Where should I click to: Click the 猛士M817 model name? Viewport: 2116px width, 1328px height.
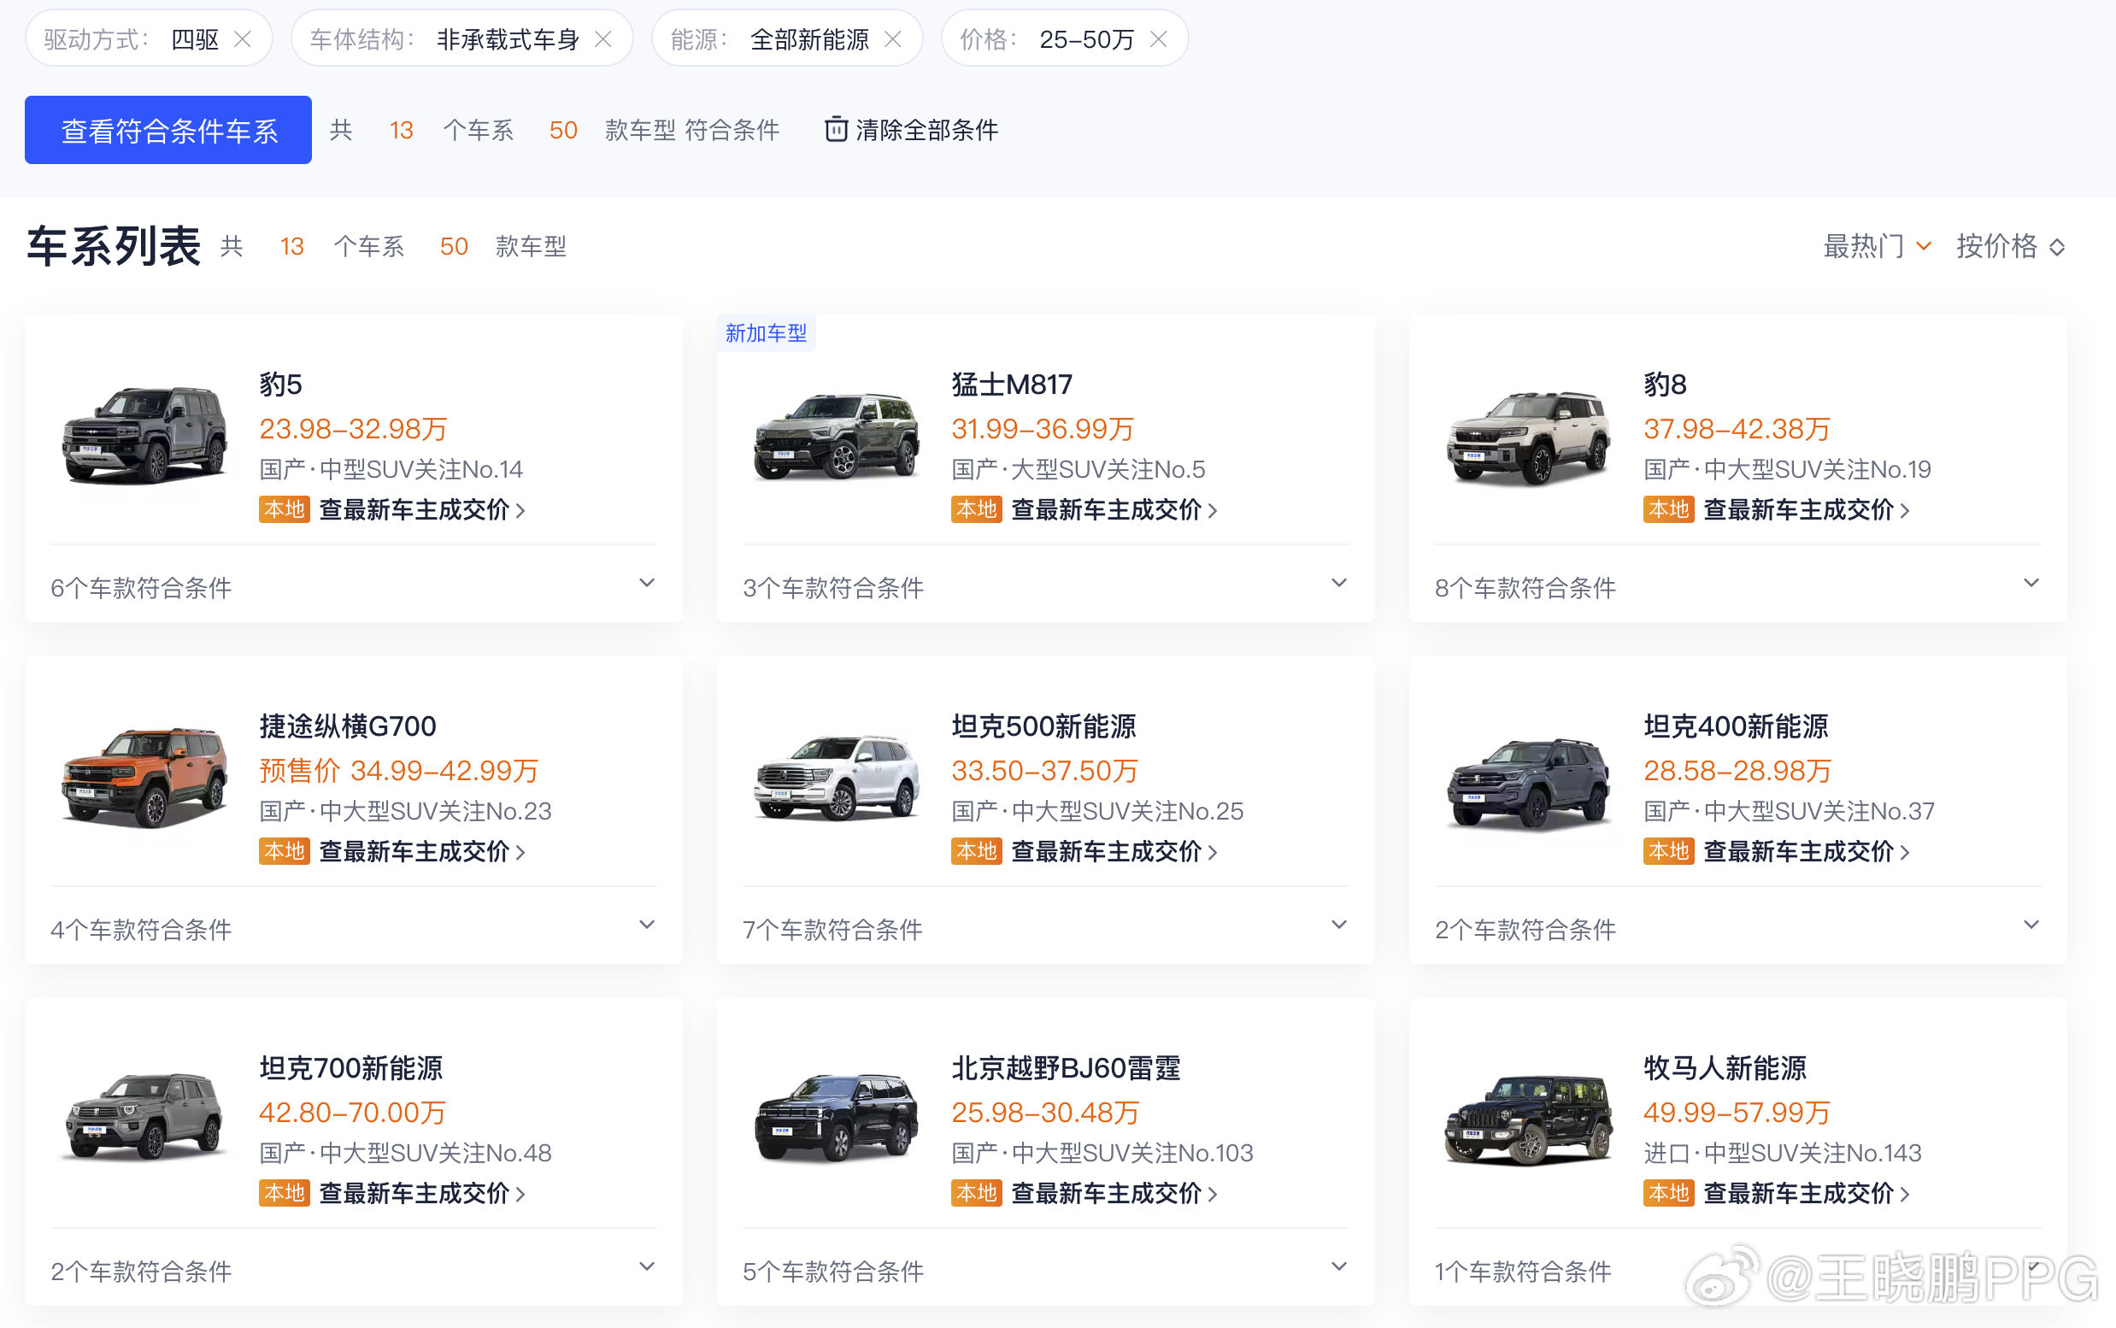point(1012,385)
